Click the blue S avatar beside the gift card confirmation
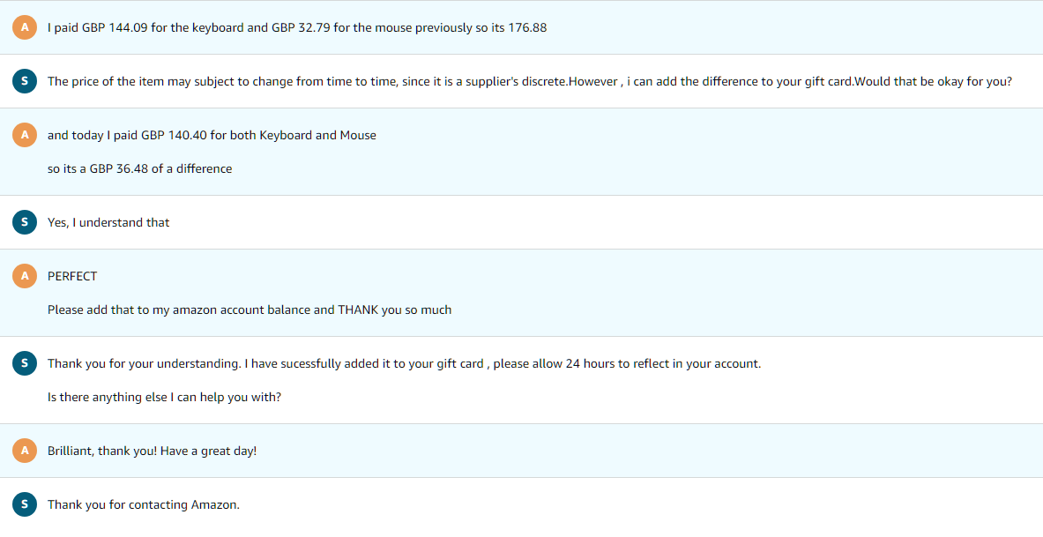 coord(25,363)
